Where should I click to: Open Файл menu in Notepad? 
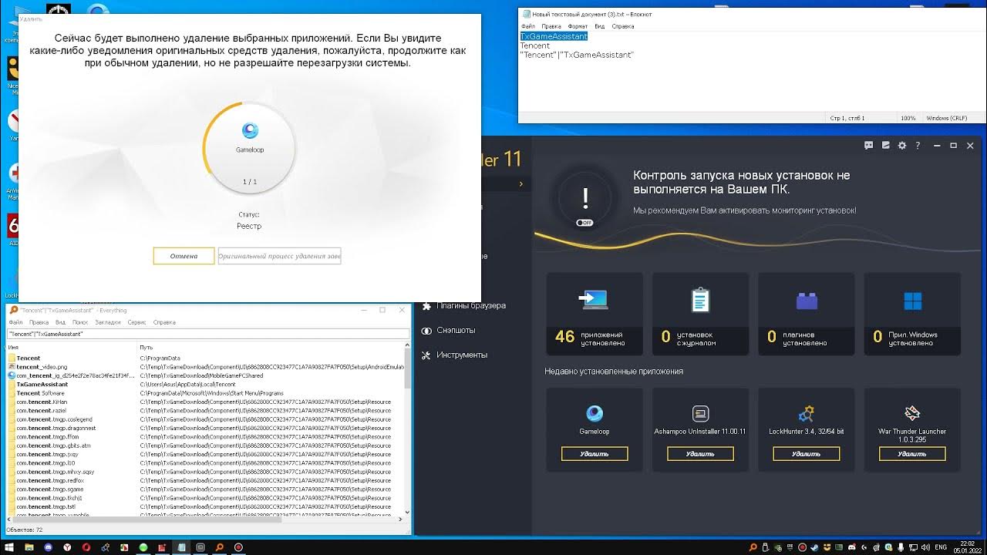[527, 26]
